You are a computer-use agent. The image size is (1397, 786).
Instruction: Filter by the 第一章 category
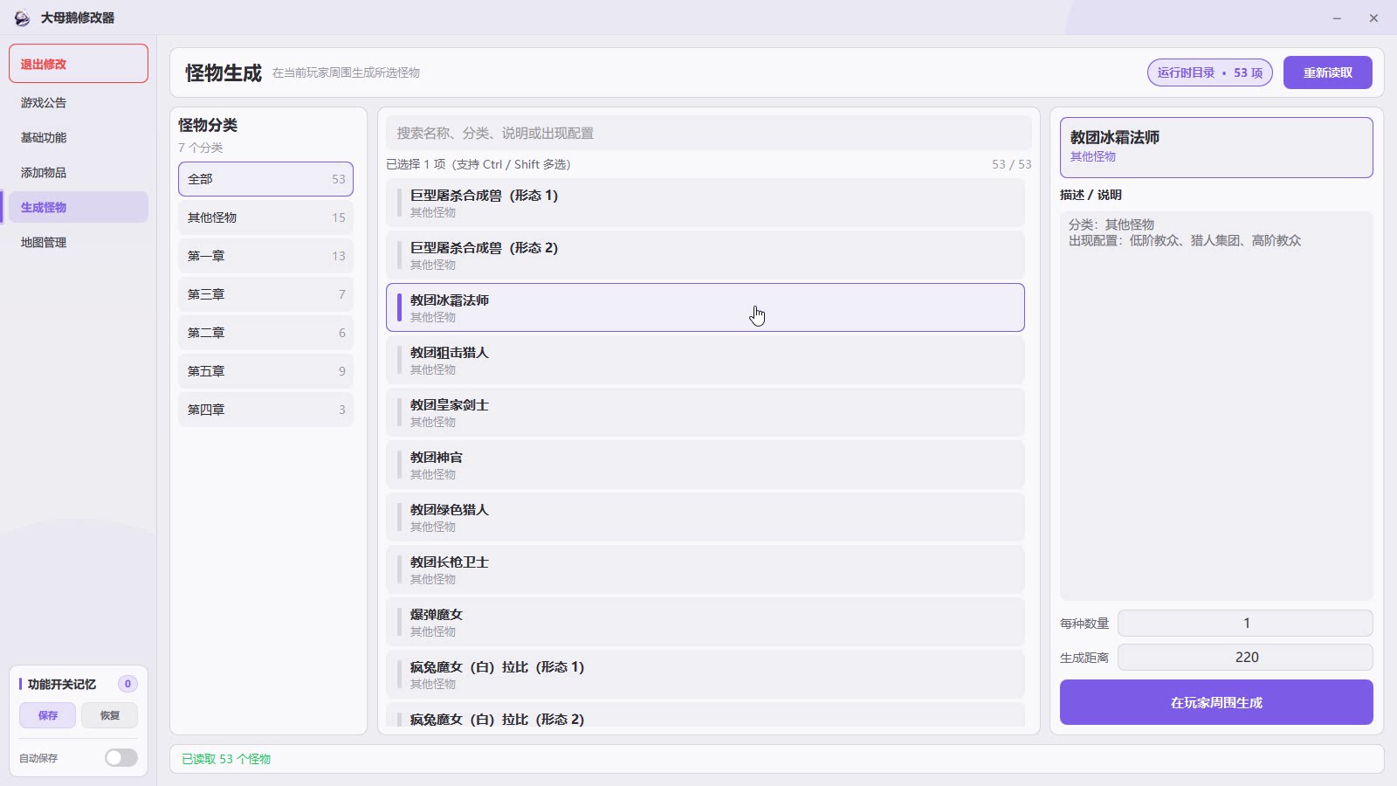point(266,256)
